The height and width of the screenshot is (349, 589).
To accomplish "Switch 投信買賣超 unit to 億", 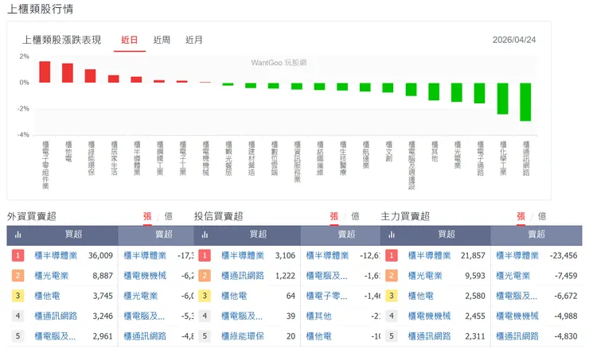I will point(355,216).
